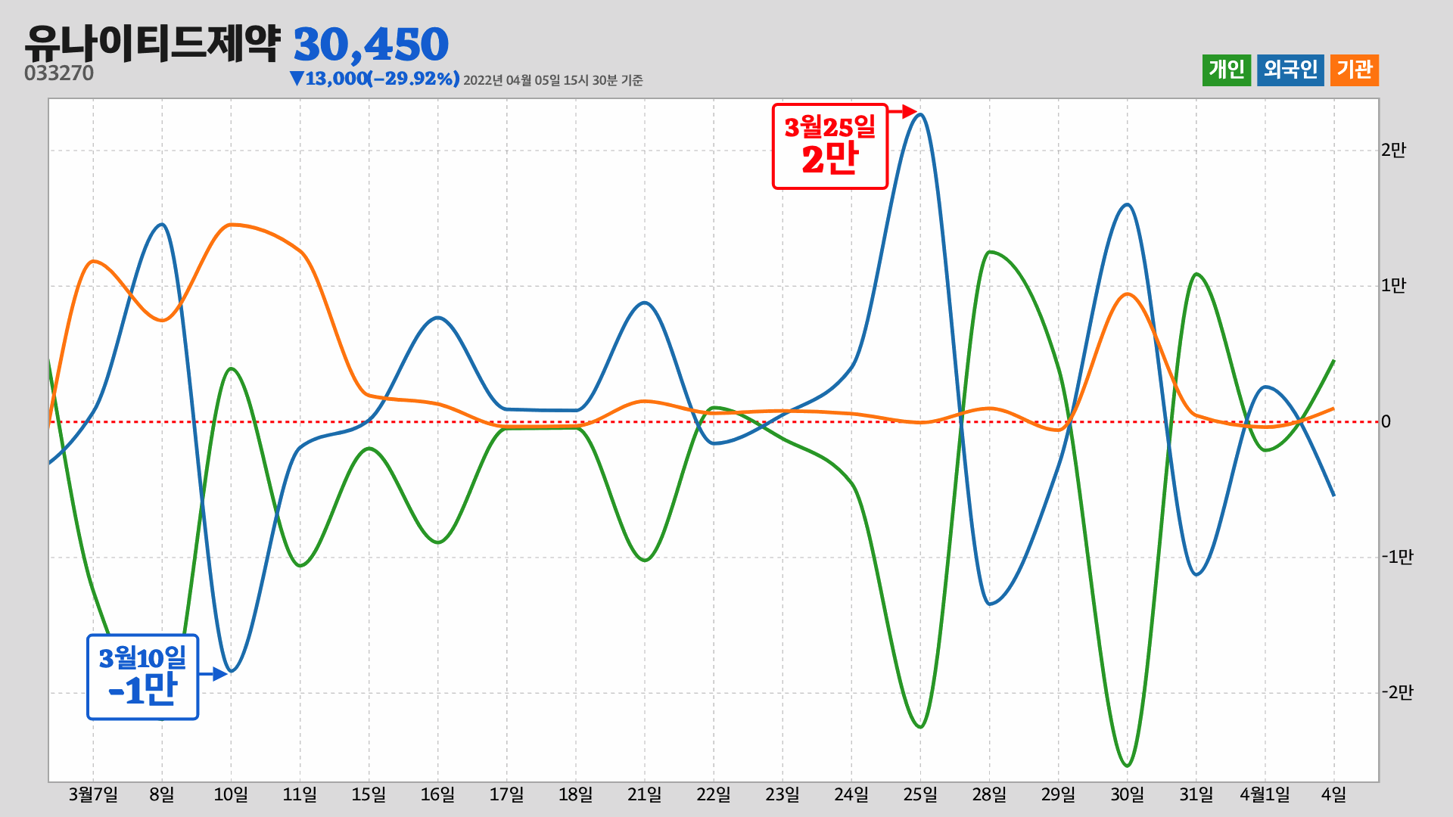Click the 16일 x-axis label
1453x817 pixels.
[x=437, y=795]
